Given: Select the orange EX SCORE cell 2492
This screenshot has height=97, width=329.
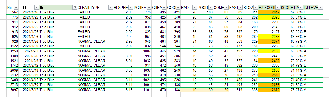Looking at the screenshot, I should point(269,60).
